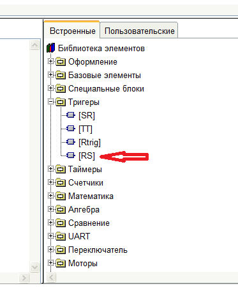
Task: Select the [Rtrig] trigger element
Action: (89, 143)
